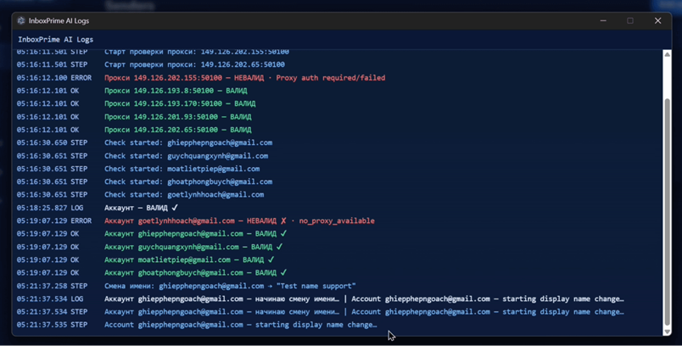The height and width of the screenshot is (346, 682).
Task: Click the InboxPrime app icon in title bar
Action: coord(21,20)
